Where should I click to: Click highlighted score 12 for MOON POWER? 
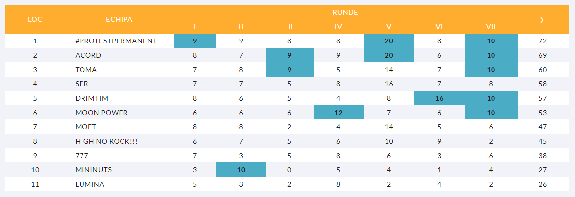tap(338, 113)
